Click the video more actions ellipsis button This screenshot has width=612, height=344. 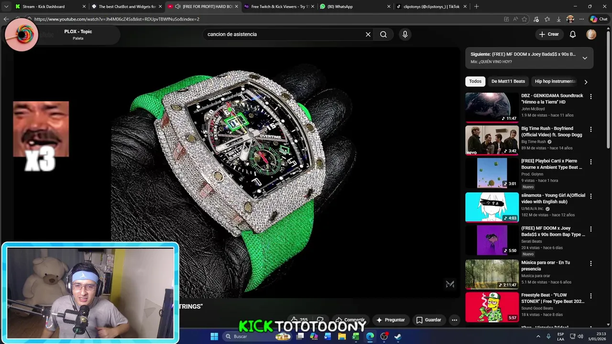tap(455, 320)
